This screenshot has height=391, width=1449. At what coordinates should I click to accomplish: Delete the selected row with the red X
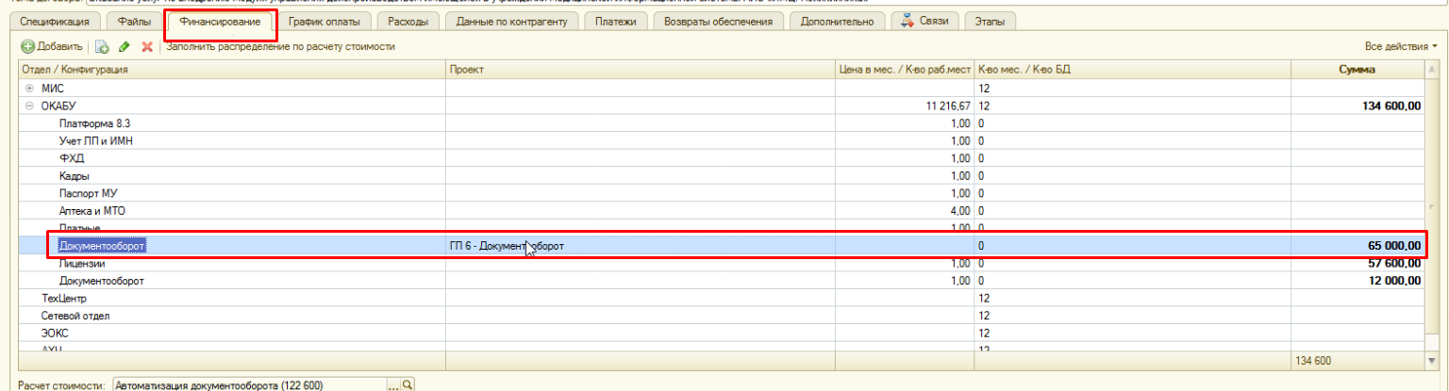click(x=146, y=46)
